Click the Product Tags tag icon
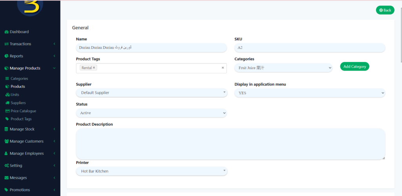This screenshot has height=196, width=402. pyautogui.click(x=7, y=119)
